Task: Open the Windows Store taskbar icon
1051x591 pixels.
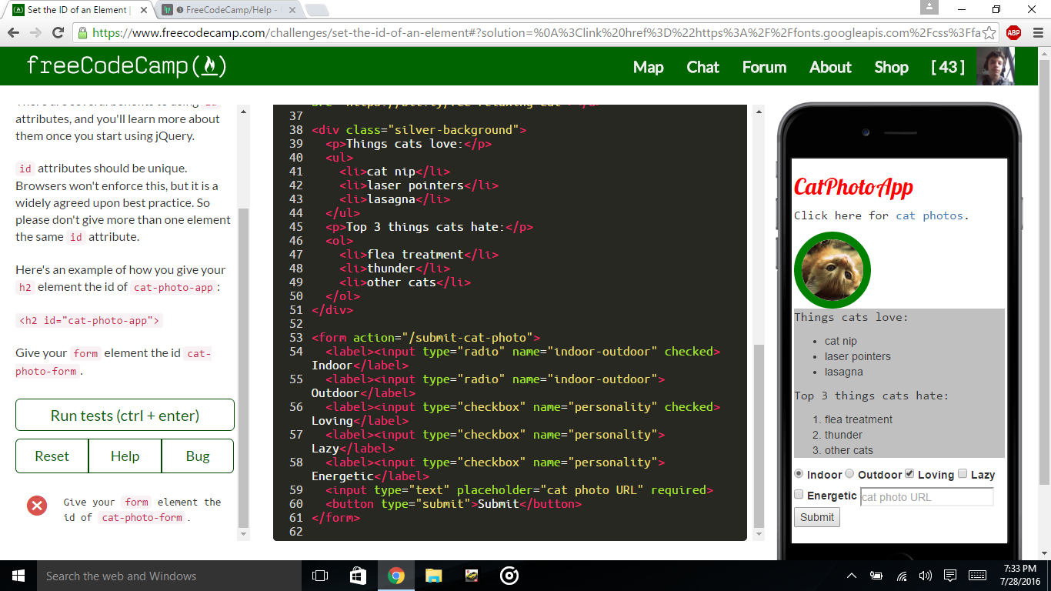Action: pyautogui.click(x=358, y=576)
